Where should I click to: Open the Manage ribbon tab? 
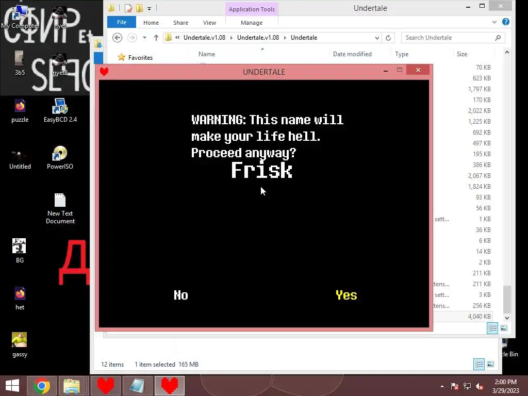click(252, 23)
